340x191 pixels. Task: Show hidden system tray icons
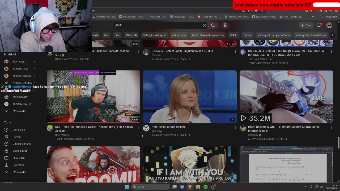(305, 187)
